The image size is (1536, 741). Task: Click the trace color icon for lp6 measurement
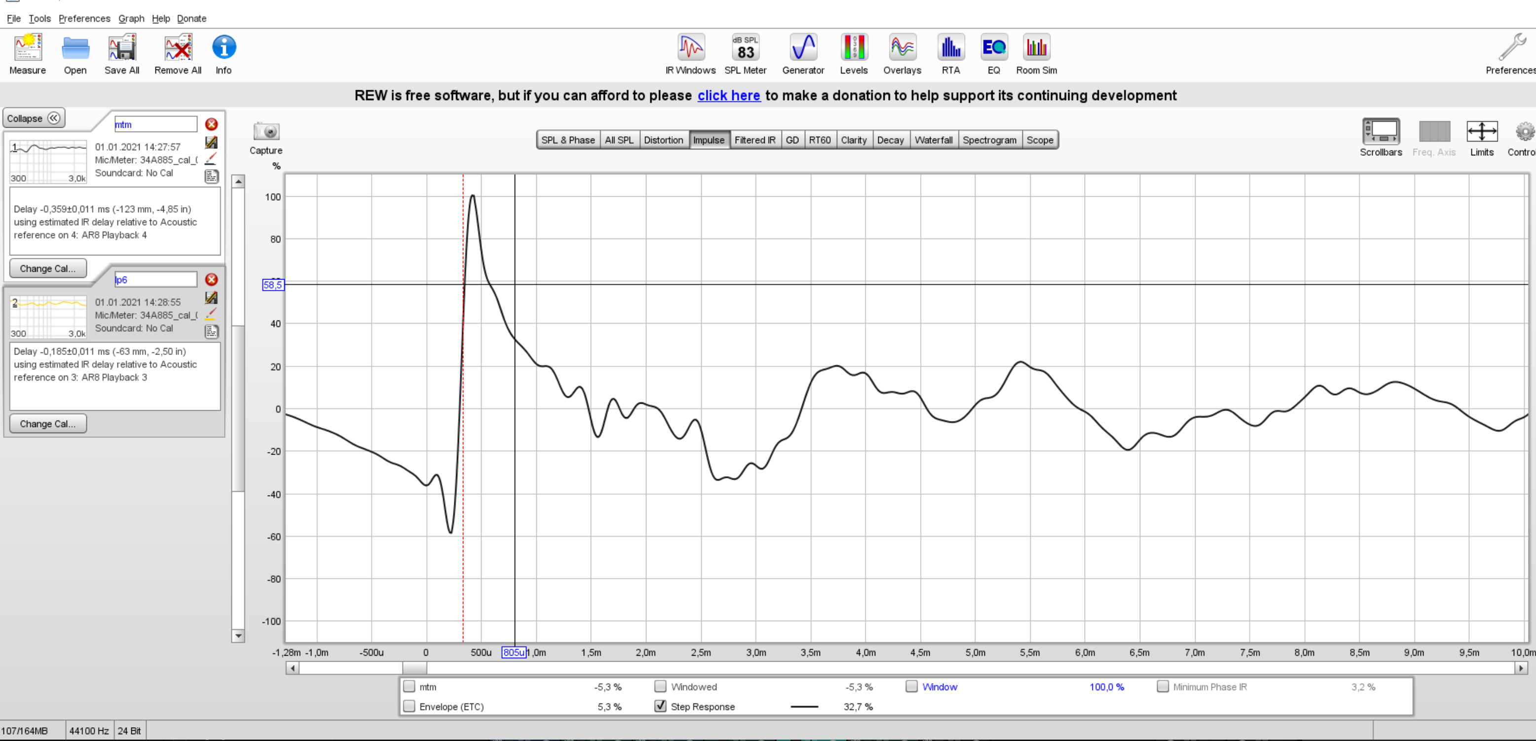211,298
